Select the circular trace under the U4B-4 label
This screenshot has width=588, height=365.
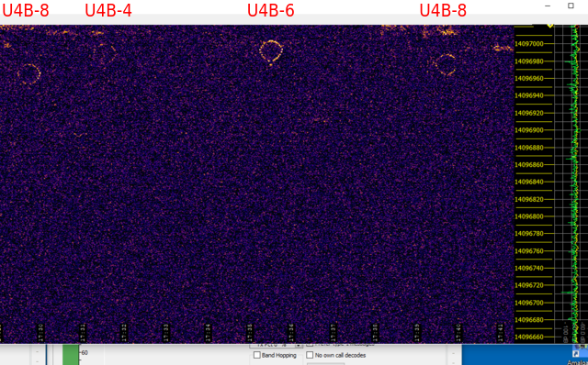point(104,53)
